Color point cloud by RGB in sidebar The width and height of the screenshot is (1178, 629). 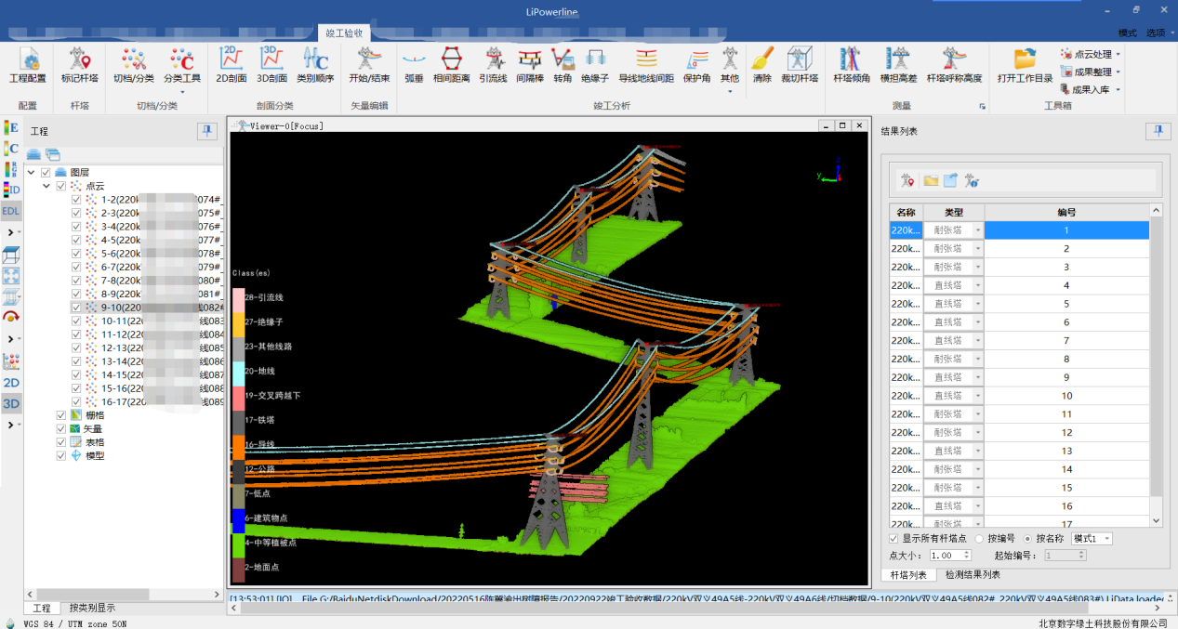click(11, 169)
